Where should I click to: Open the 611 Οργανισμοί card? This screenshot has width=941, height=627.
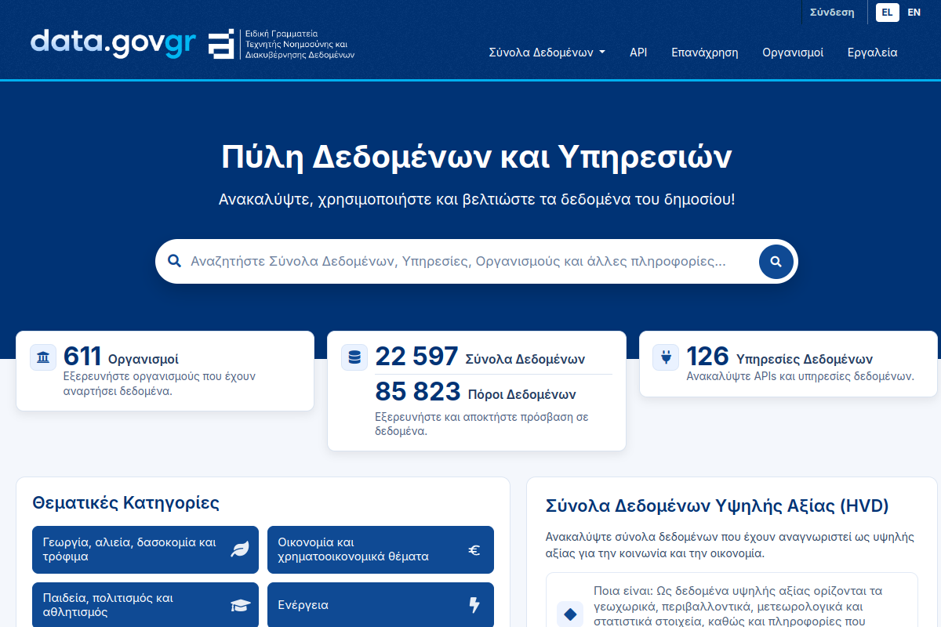(x=165, y=371)
